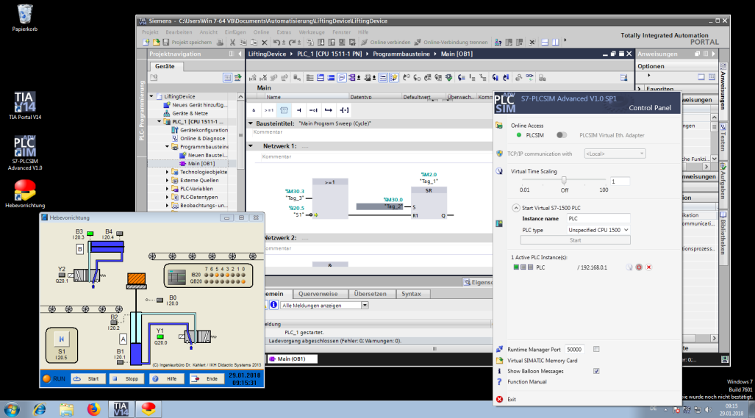This screenshot has width=755, height=418.
Task: Toggle the B4 sensor I20.4 indicator
Action: [119, 234]
